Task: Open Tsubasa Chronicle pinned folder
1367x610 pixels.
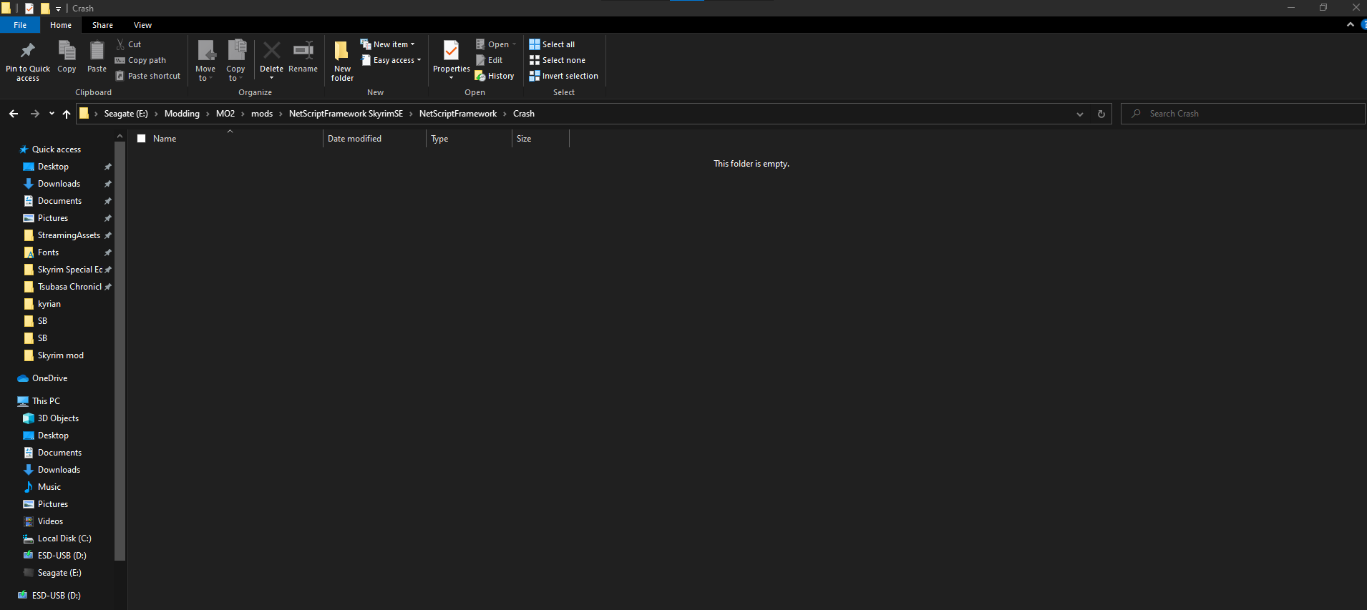Action: [69, 287]
